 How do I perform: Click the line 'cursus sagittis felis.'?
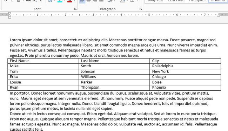tap(26, 129)
